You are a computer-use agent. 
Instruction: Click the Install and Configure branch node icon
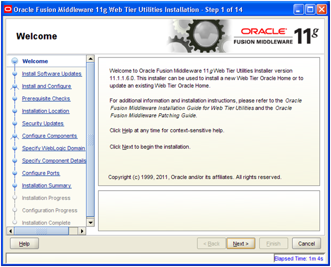point(15,86)
